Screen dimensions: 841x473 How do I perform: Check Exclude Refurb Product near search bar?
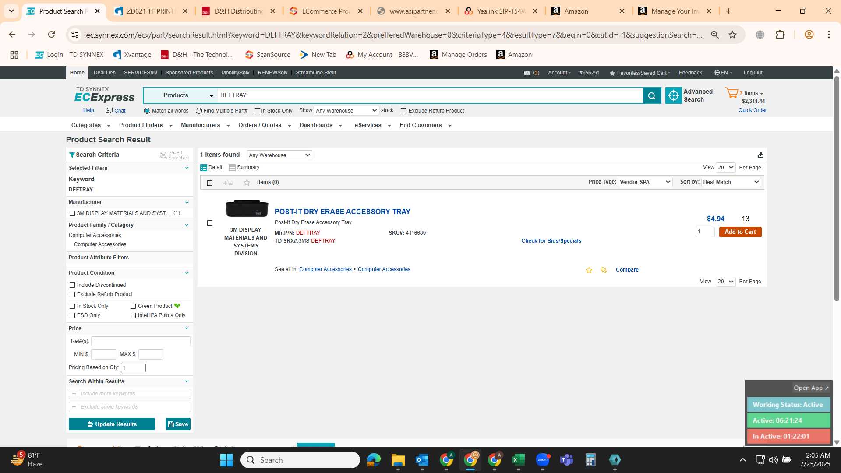coord(403,111)
